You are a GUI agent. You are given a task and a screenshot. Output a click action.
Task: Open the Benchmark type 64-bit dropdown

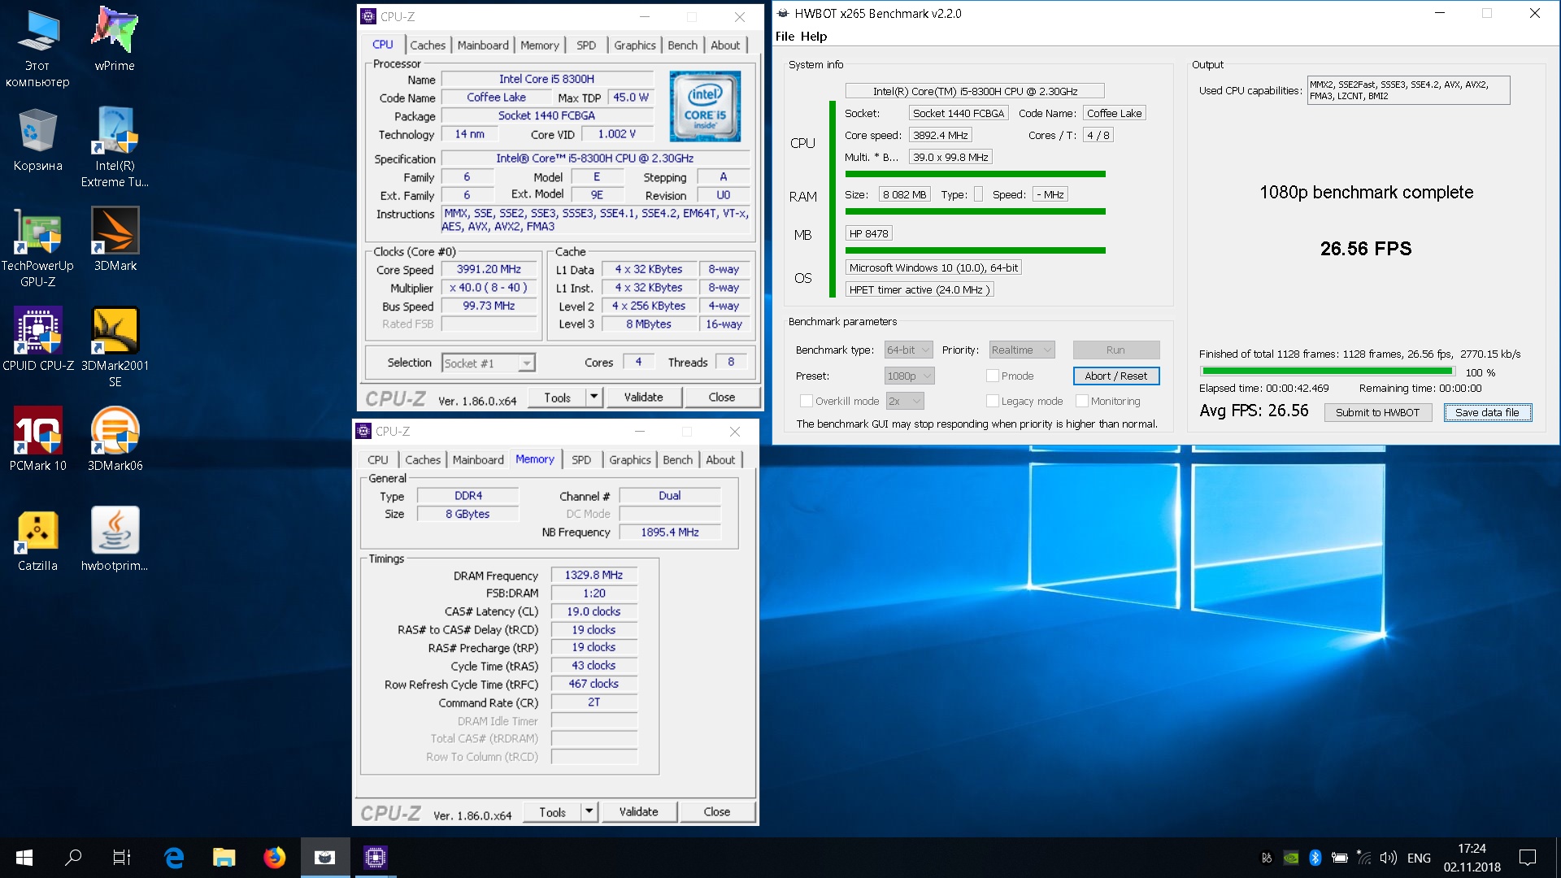pyautogui.click(x=908, y=350)
